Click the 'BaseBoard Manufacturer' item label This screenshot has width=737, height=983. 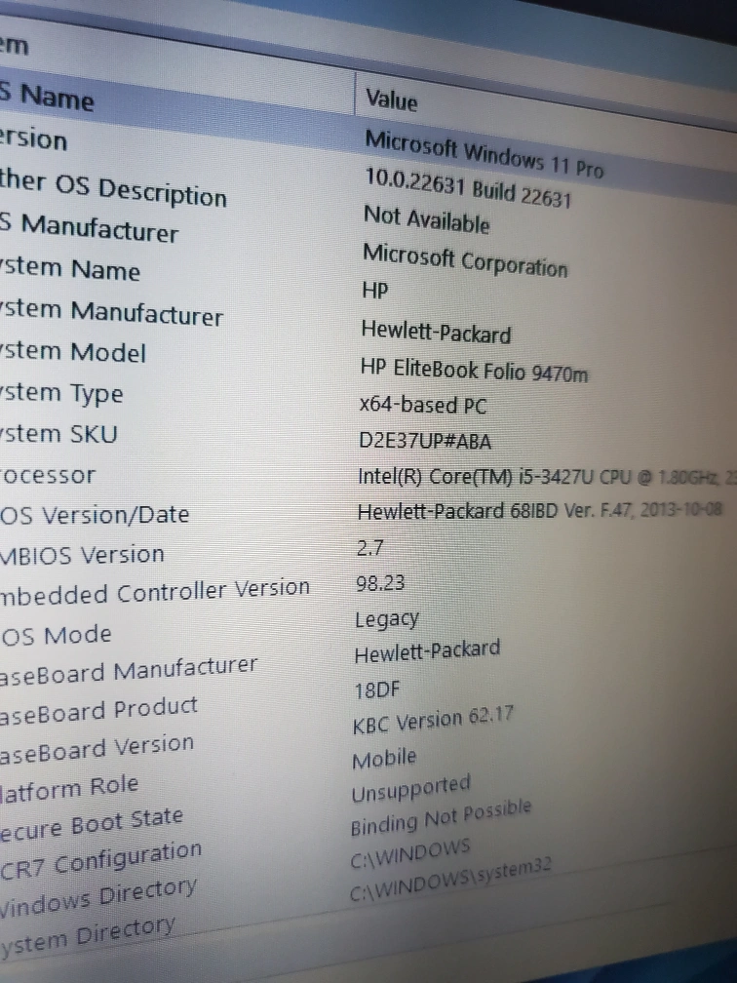129,671
